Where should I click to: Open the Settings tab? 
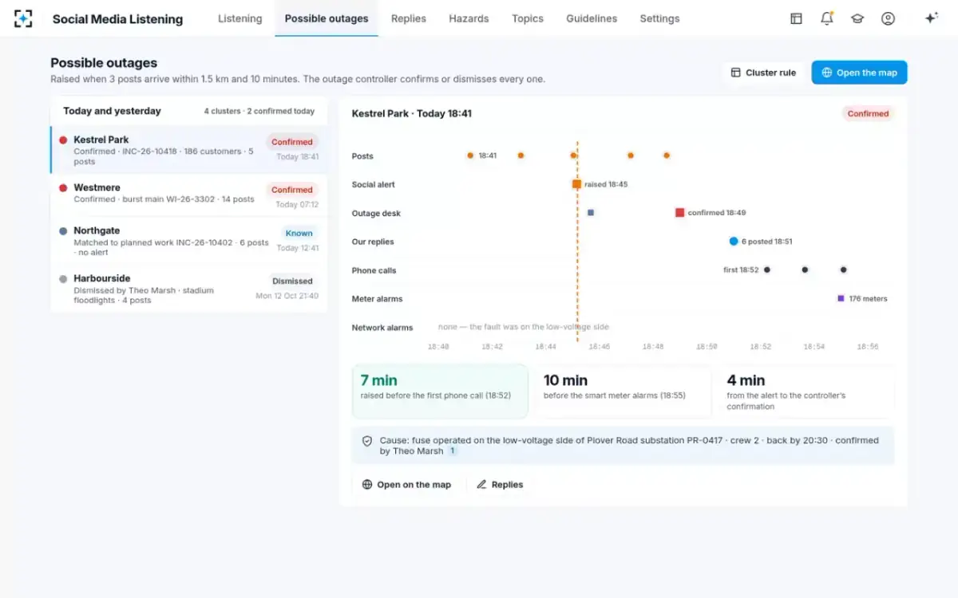(x=659, y=18)
